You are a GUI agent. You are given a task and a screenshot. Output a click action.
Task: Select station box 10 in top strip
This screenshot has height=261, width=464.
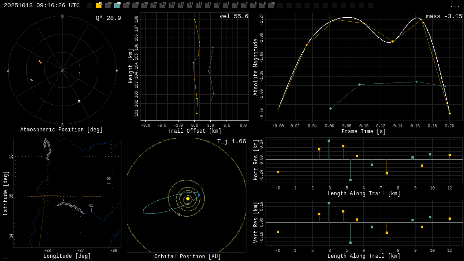180,5
